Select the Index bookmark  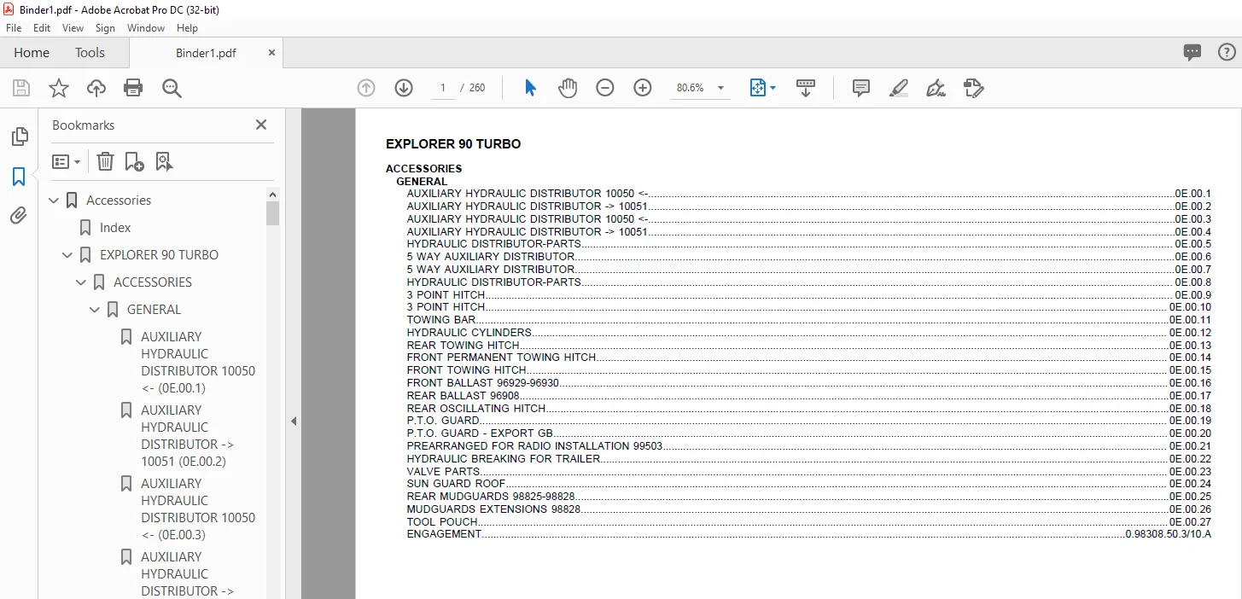point(115,228)
